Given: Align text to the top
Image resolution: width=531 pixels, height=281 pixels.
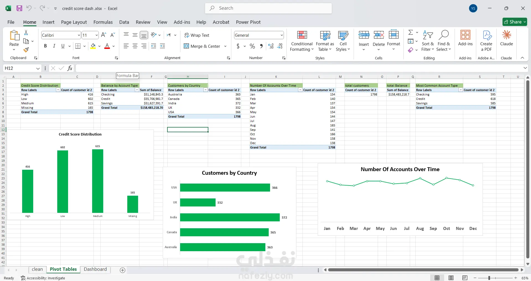Looking at the screenshot, I should (126, 35).
